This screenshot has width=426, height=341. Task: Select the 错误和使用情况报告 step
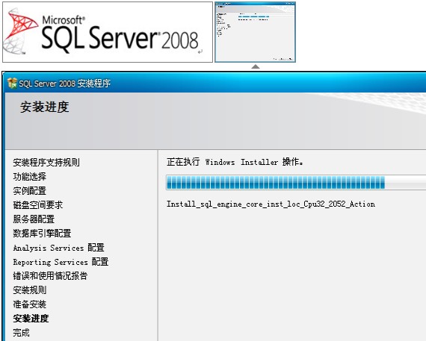pos(50,276)
